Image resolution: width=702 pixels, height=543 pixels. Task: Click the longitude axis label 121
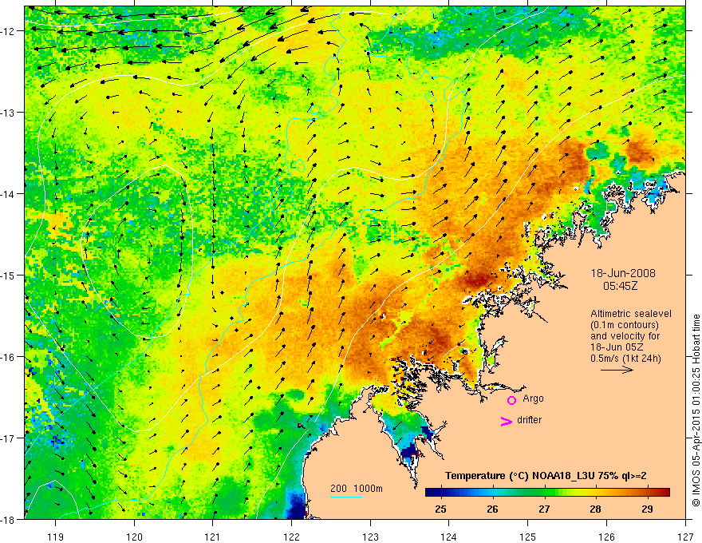213,537
